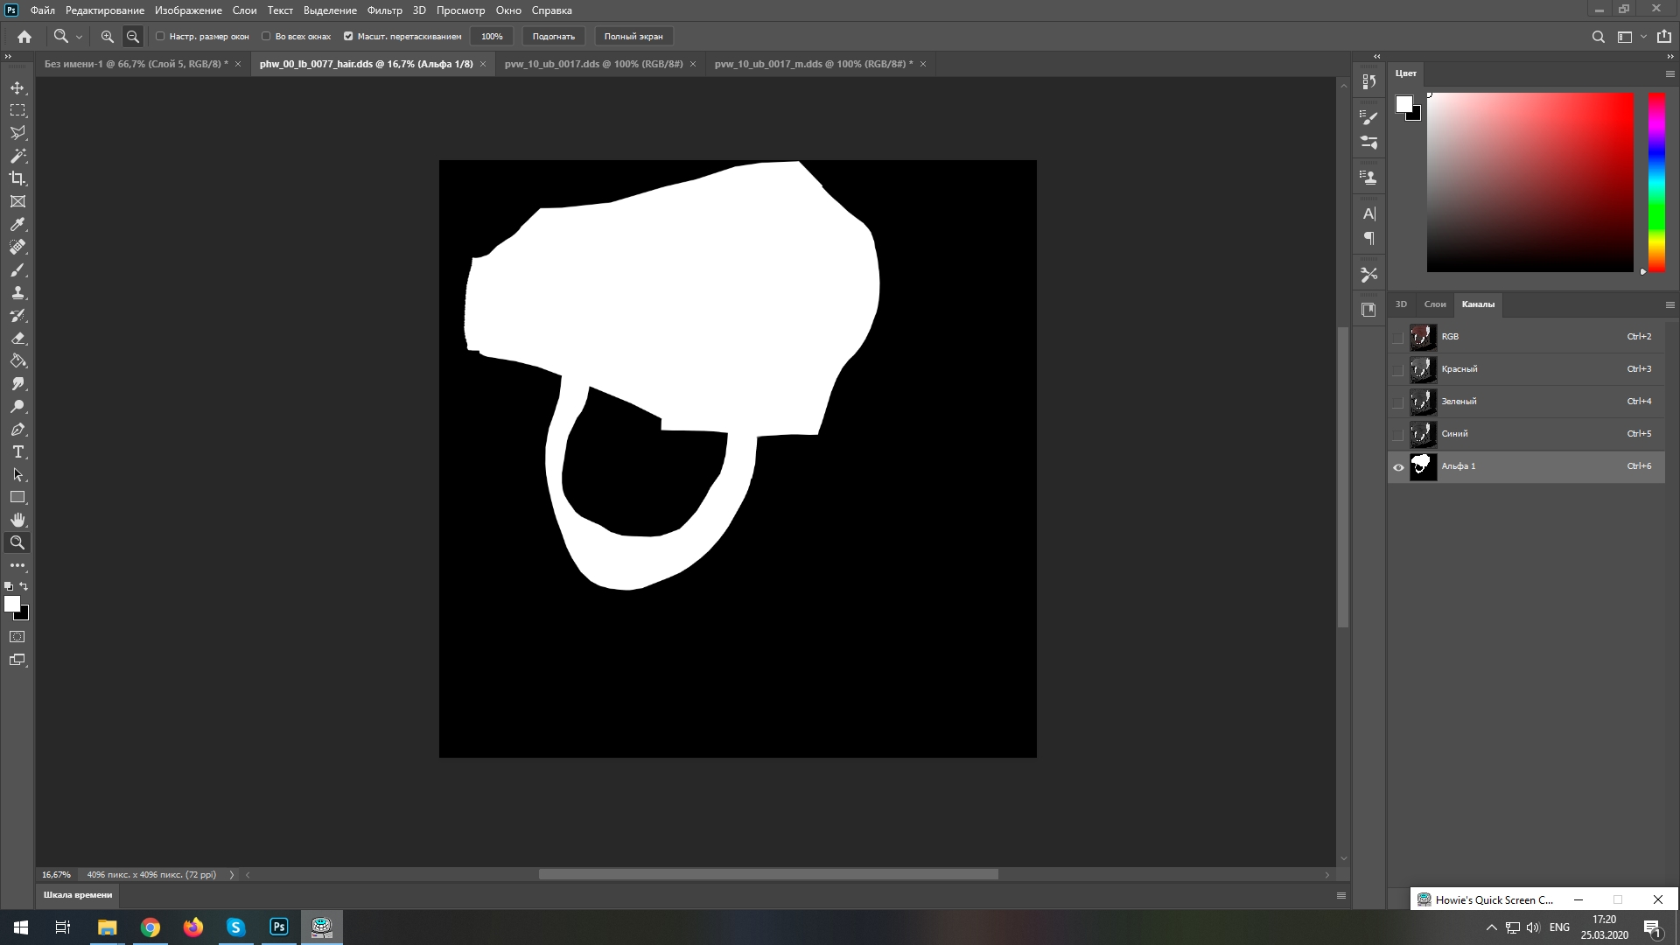Hide the Альфа 1 channel eye
This screenshot has height=945, width=1680.
coord(1398,467)
